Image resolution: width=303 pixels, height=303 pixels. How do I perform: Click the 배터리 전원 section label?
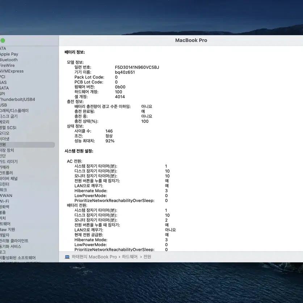(x=77, y=205)
